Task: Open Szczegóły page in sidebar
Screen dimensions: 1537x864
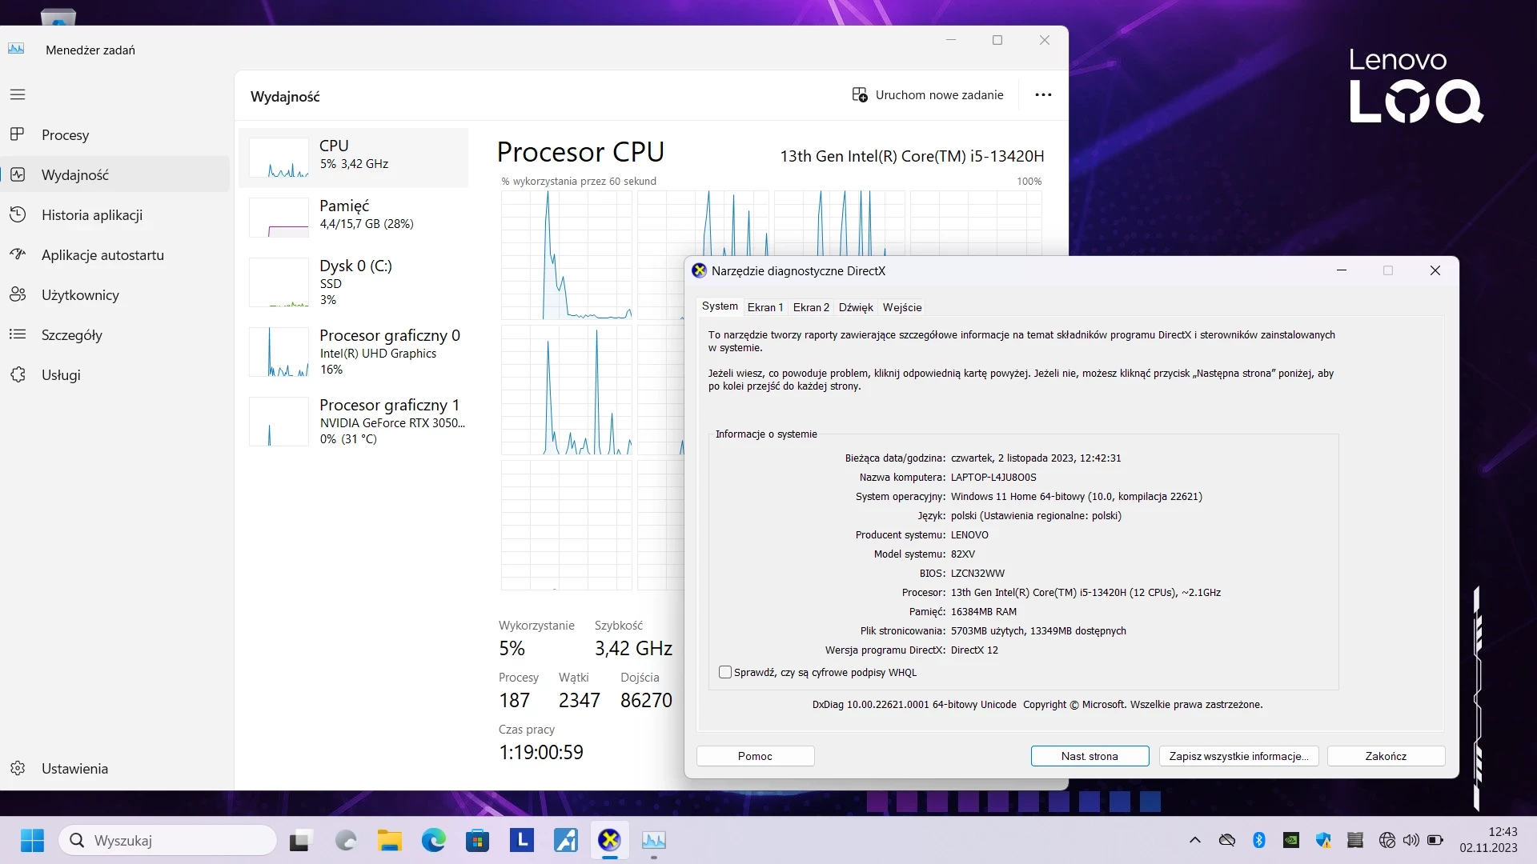Action: [x=114, y=334]
